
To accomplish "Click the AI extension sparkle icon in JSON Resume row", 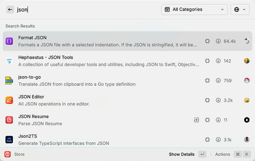I will point(197,120).
